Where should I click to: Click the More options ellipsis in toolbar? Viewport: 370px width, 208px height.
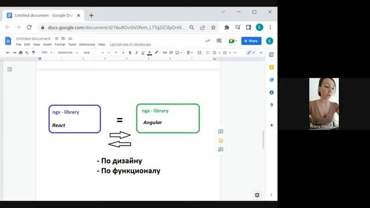[x=235, y=53]
